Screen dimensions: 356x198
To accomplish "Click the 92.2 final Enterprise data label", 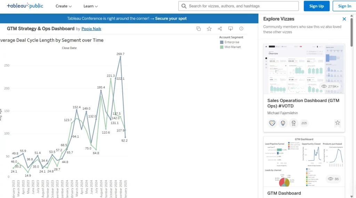I will [124, 140].
